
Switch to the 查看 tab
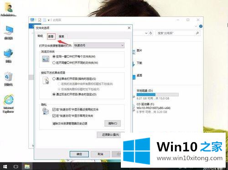pyautogui.click(x=51, y=36)
